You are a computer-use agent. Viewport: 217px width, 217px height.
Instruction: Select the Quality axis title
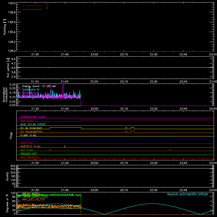click(x=7, y=176)
